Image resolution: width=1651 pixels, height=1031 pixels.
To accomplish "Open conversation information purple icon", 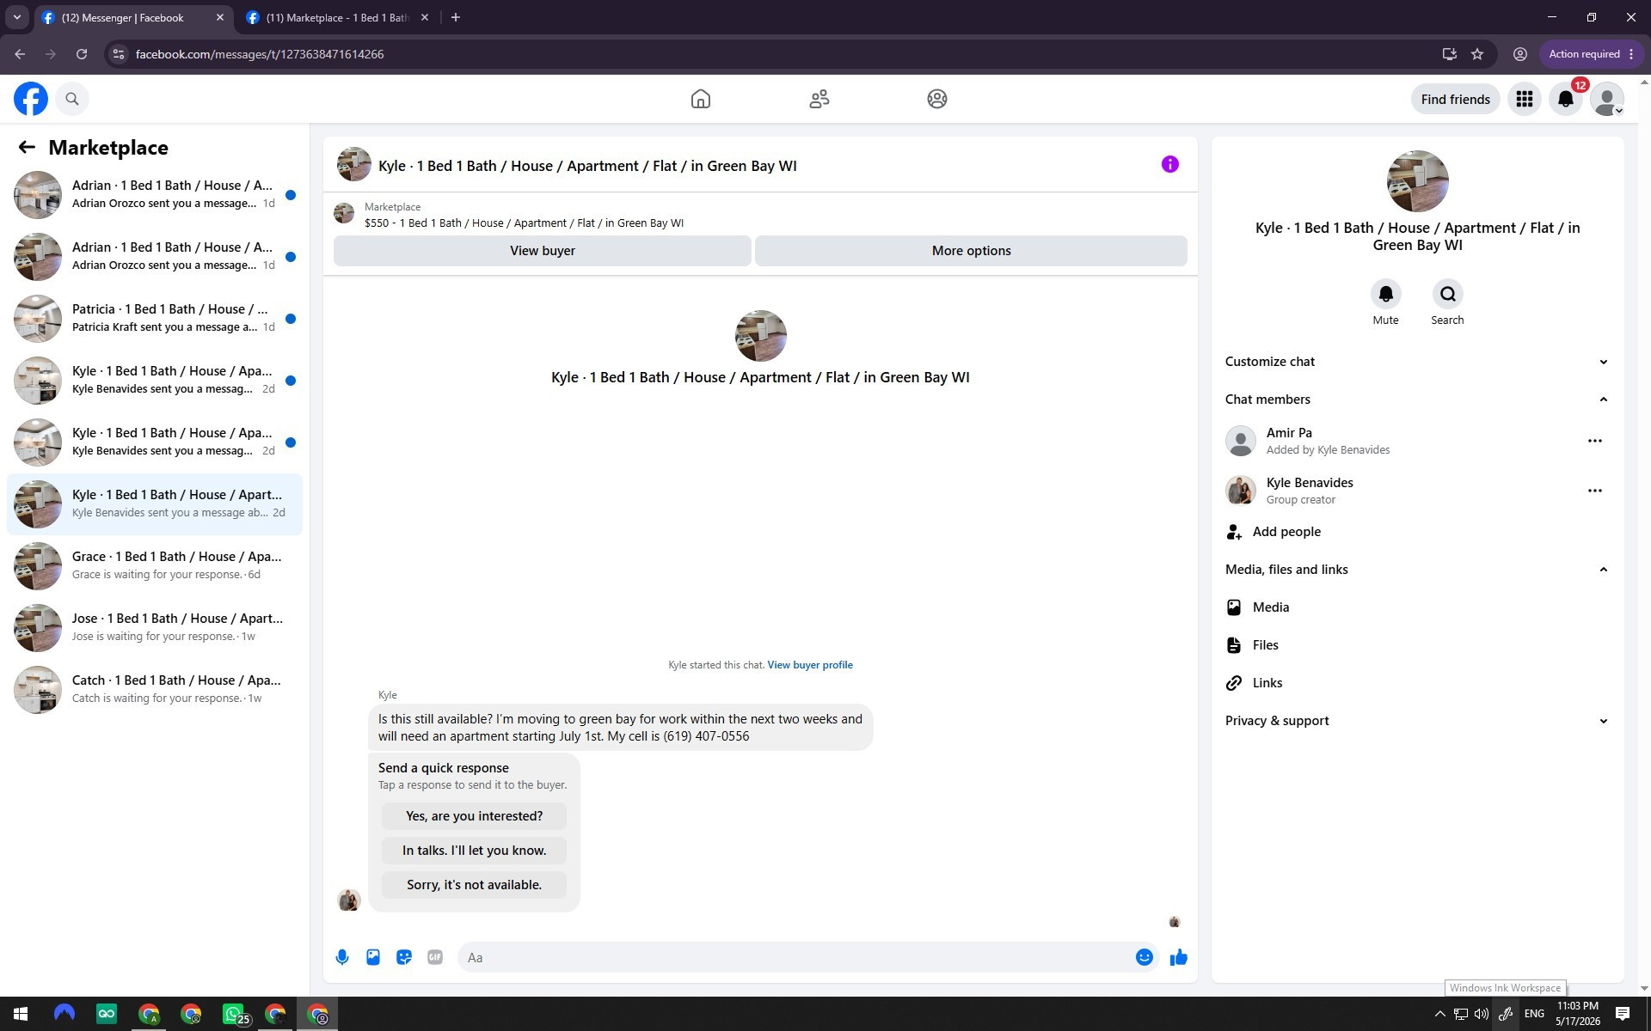I will 1170,164.
